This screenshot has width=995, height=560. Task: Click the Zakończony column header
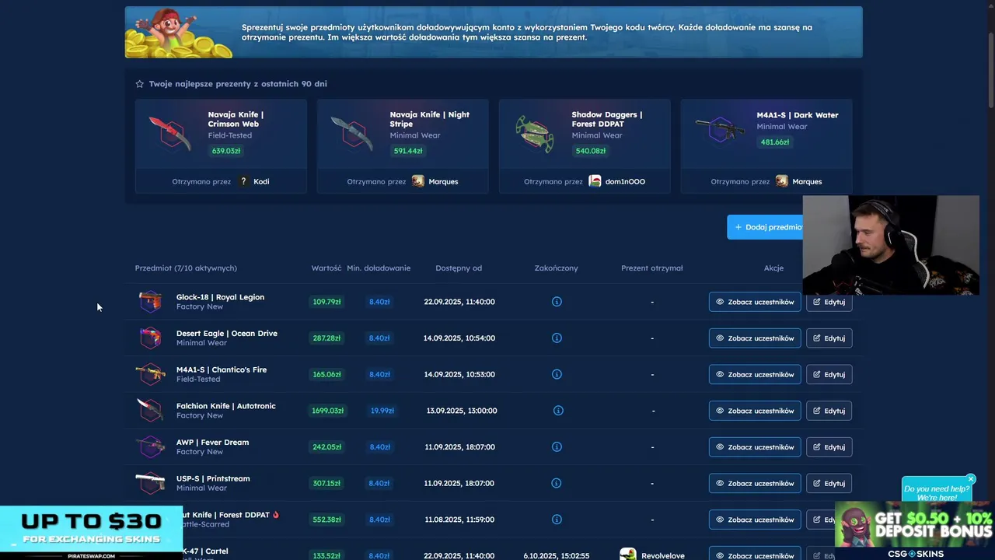click(557, 268)
